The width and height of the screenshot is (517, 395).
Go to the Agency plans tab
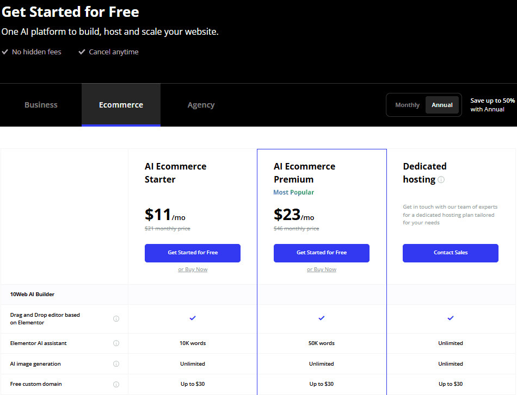pos(201,105)
